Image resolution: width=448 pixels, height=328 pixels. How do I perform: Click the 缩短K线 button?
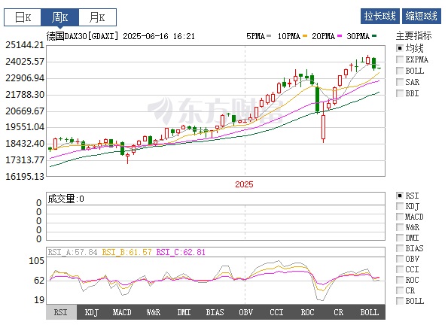point(422,16)
